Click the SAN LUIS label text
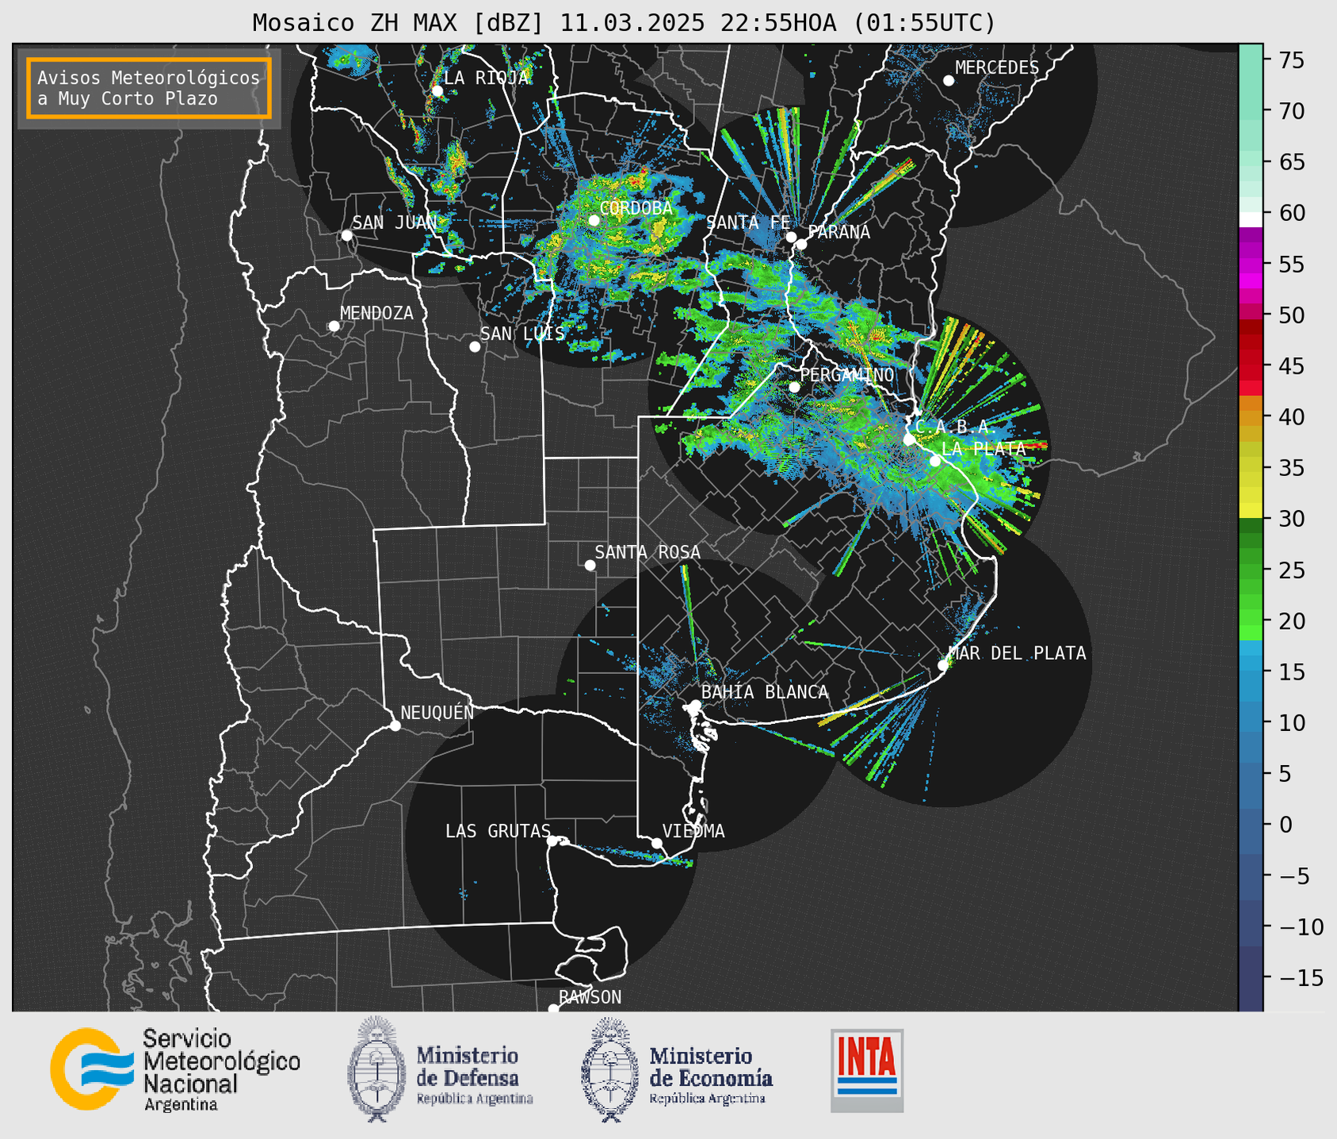 (523, 333)
